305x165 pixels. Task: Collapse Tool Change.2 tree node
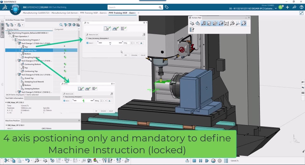click(16, 61)
